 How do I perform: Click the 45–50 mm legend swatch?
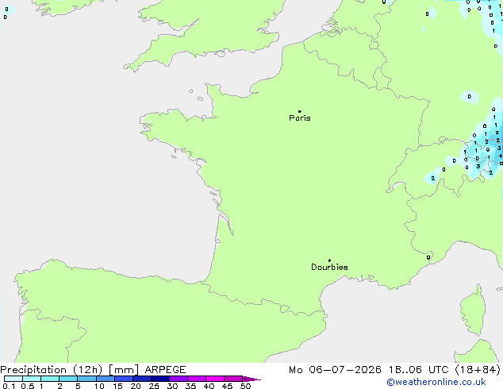click(x=233, y=379)
